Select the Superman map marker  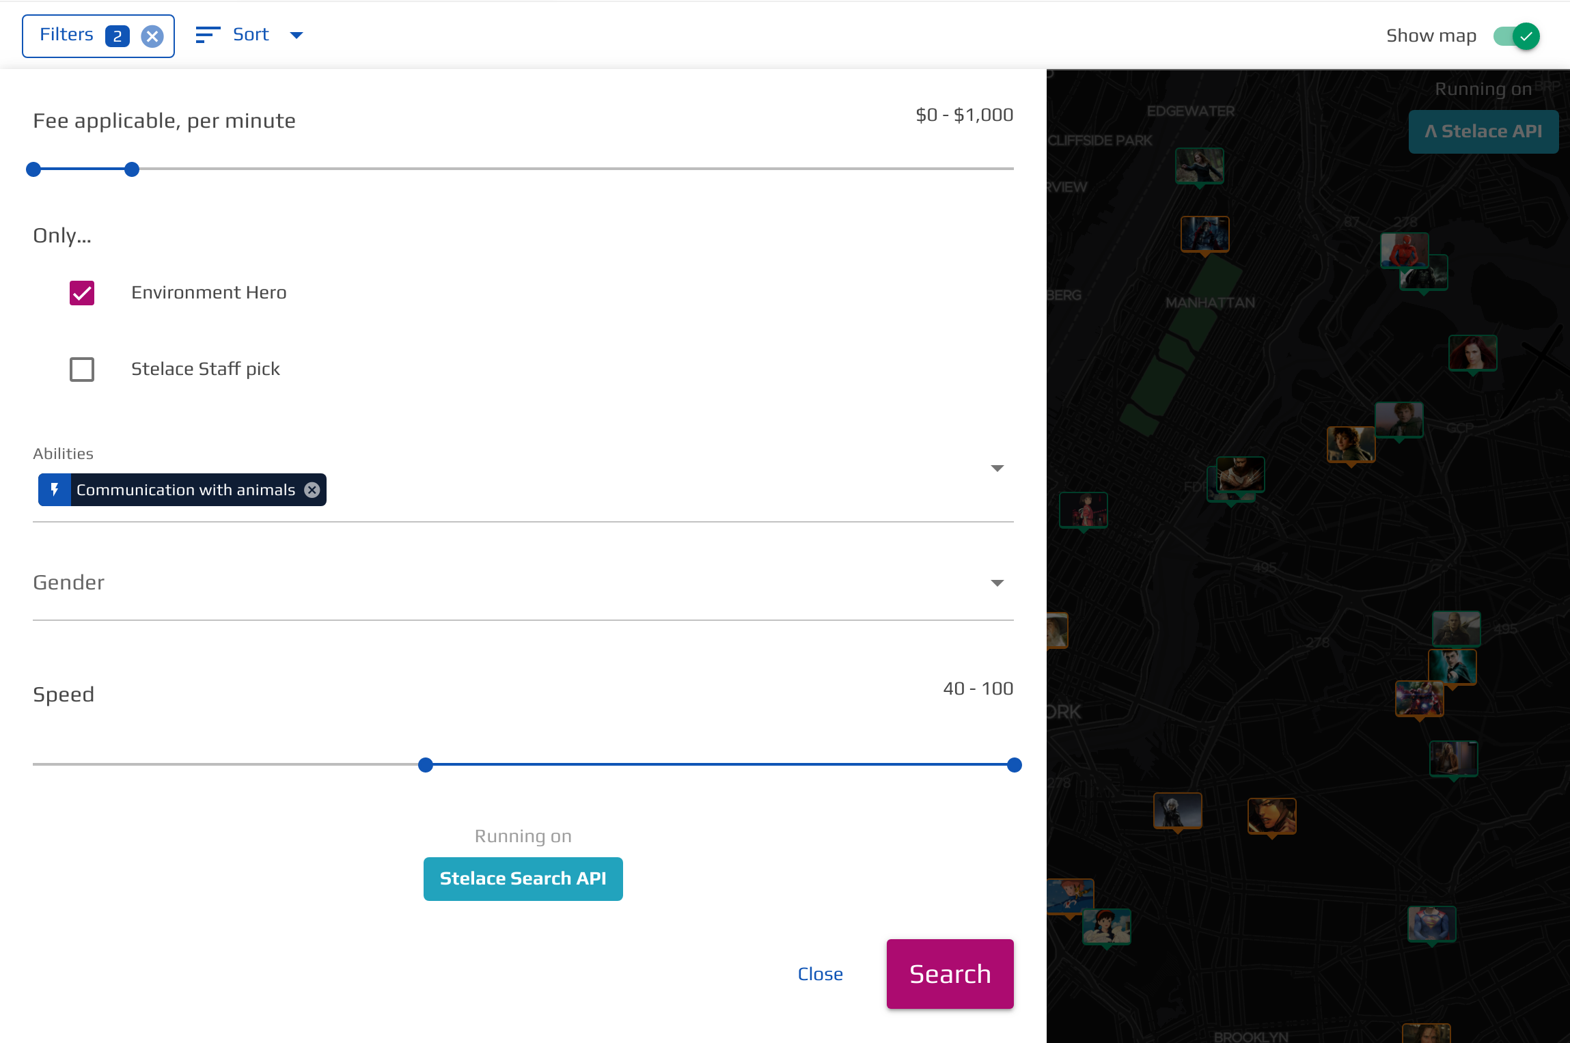coord(1432,923)
